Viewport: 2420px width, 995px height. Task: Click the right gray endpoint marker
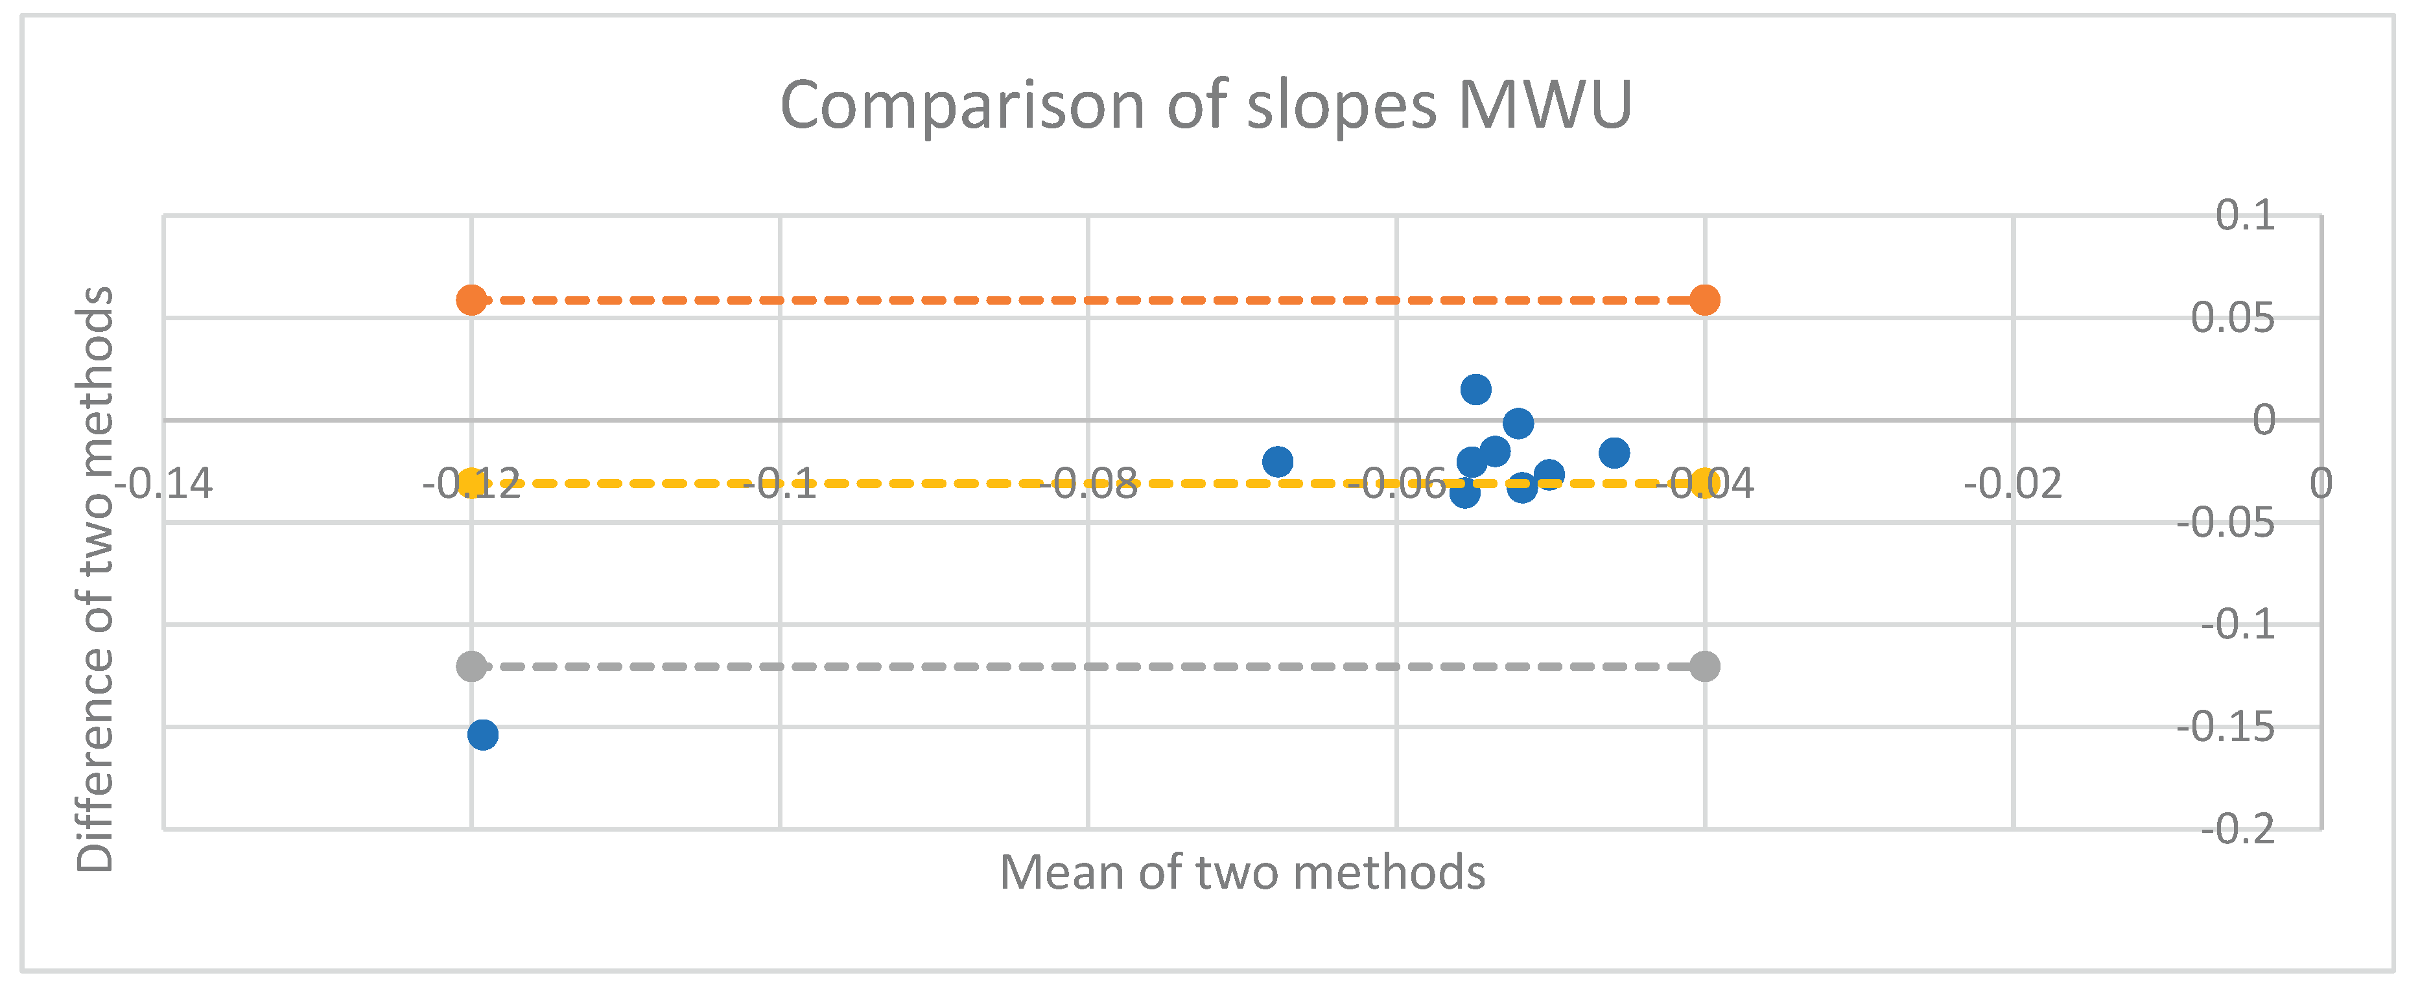1704,667
